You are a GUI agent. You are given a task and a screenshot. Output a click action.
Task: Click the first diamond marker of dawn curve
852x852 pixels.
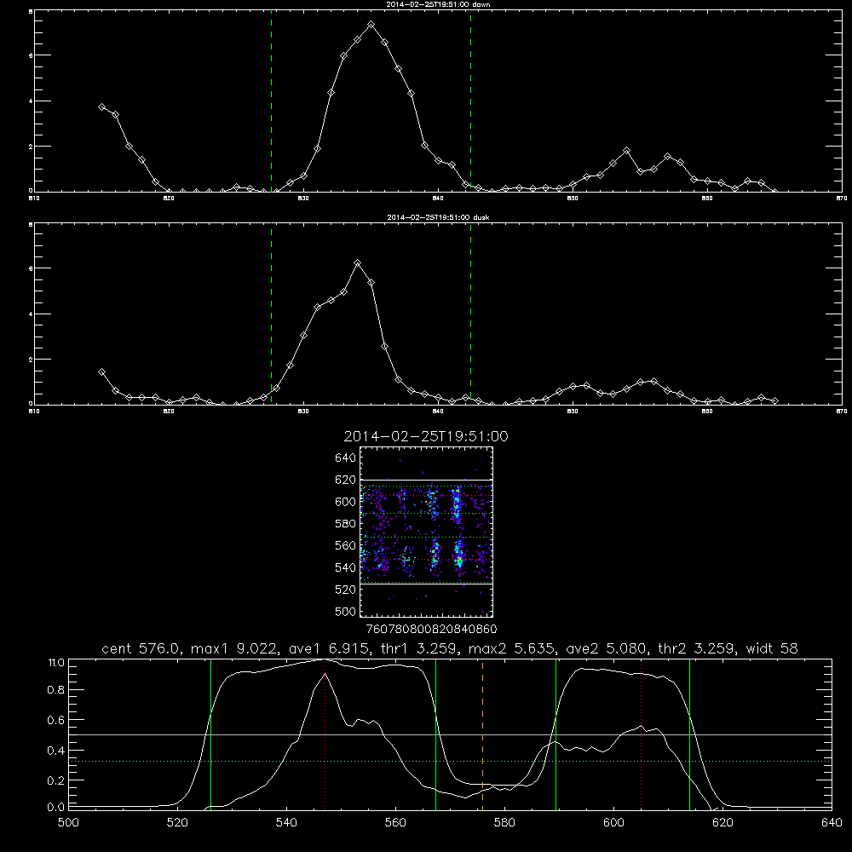tap(101, 107)
